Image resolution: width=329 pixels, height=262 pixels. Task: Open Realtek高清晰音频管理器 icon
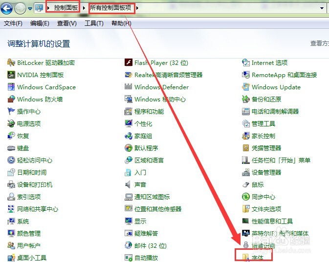pos(129,75)
